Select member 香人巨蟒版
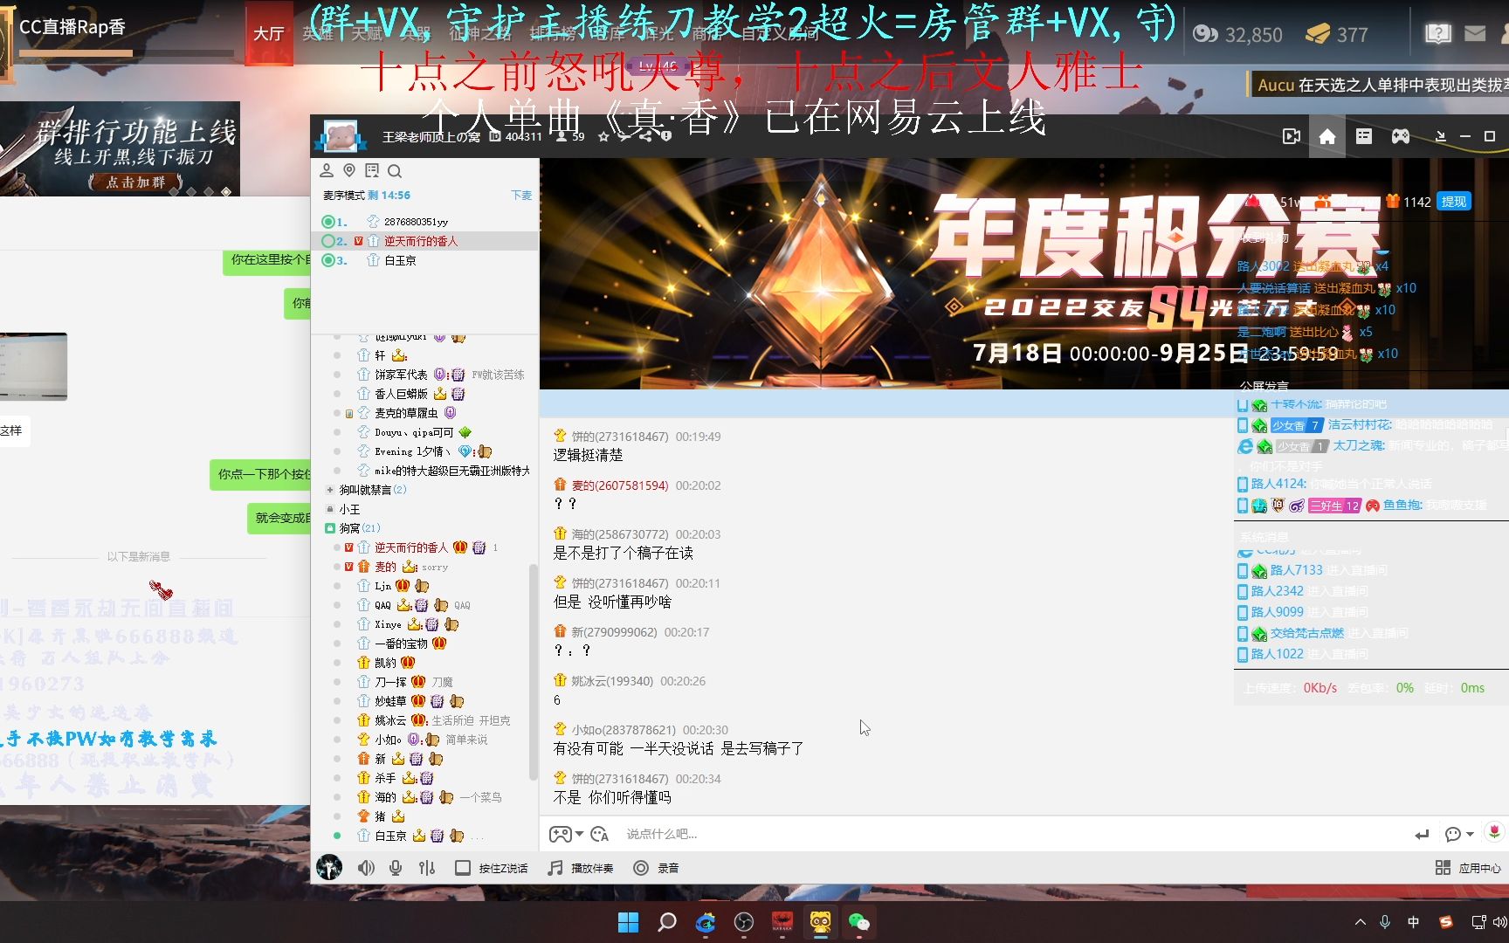Screen dimensions: 1509x943 [401, 394]
